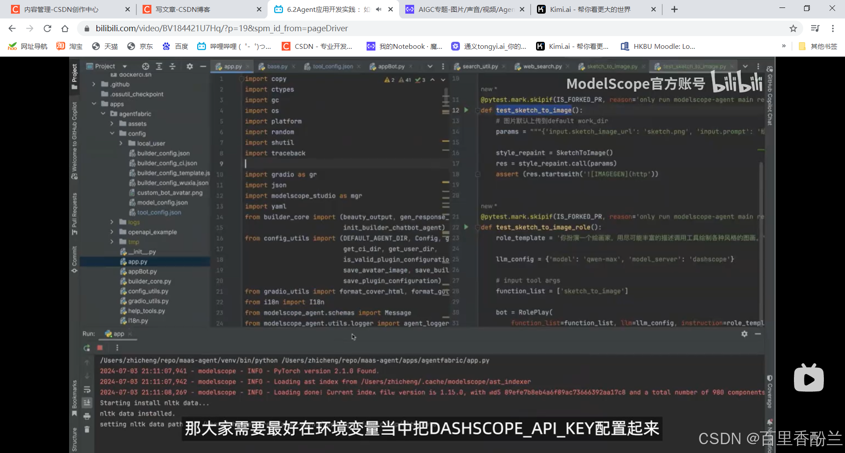Toggle scroll to end in Run console
This screenshot has height=453, width=845.
(87, 402)
